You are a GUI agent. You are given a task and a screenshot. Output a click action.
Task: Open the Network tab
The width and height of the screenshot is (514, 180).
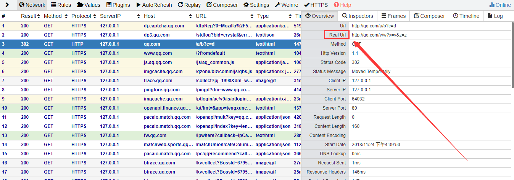click(32, 5)
